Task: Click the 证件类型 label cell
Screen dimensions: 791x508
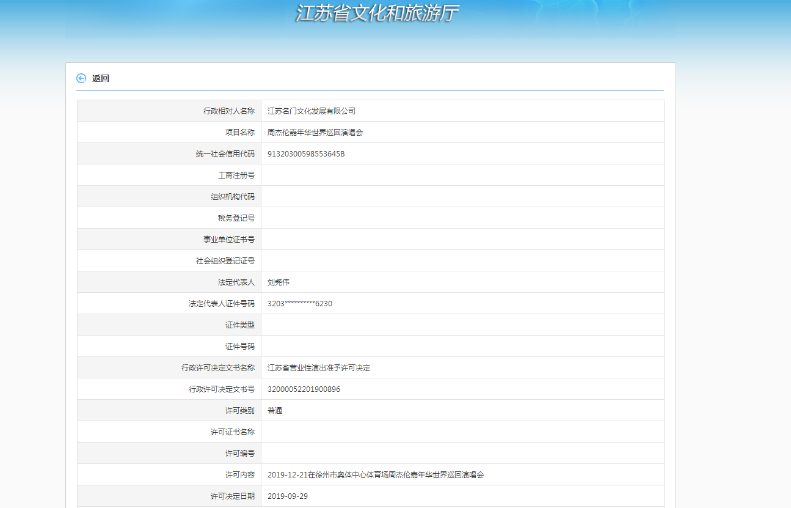Action: pos(240,325)
